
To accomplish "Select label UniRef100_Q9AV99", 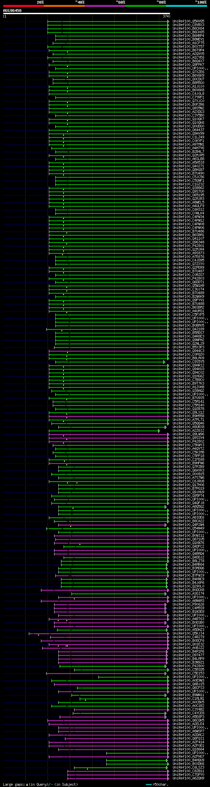I will pyautogui.click(x=188, y=133).
